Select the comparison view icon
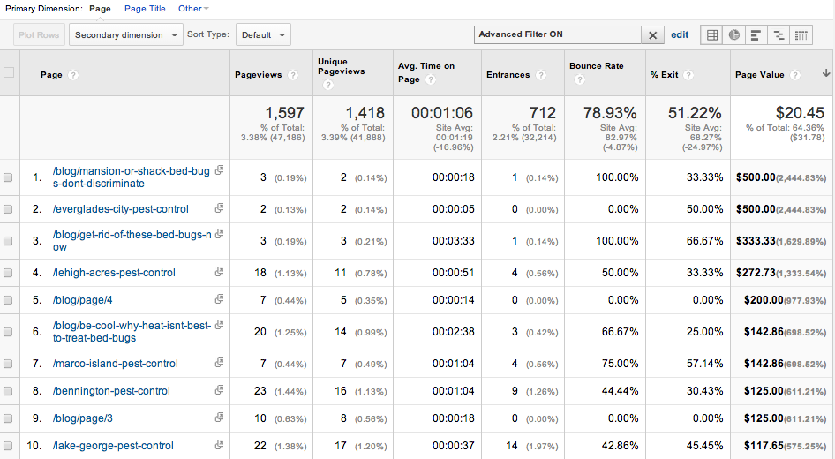The image size is (835, 459). click(779, 35)
